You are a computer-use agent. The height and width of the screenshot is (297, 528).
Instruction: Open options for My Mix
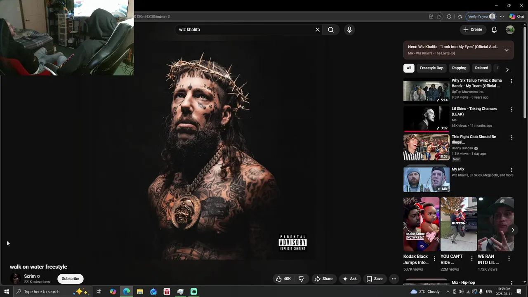pos(511,170)
